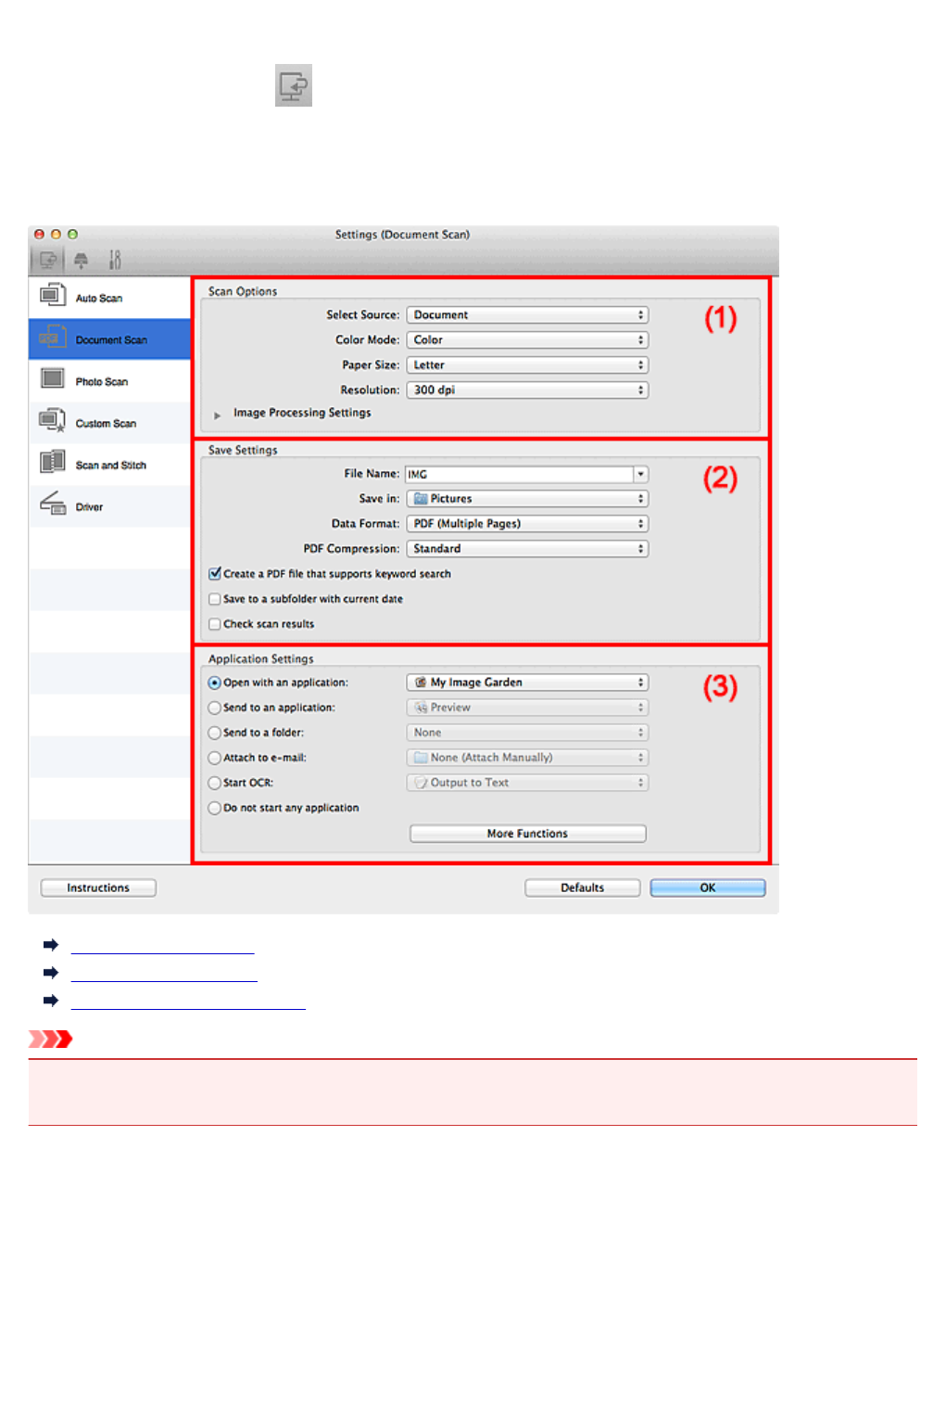946x1404 pixels.
Task: Open the Color Mode dropdown
Action: pos(527,340)
